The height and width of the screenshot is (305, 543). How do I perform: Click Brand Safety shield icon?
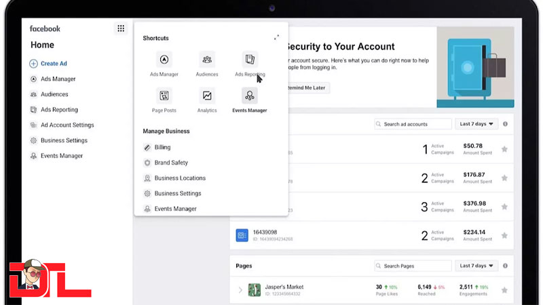(147, 163)
